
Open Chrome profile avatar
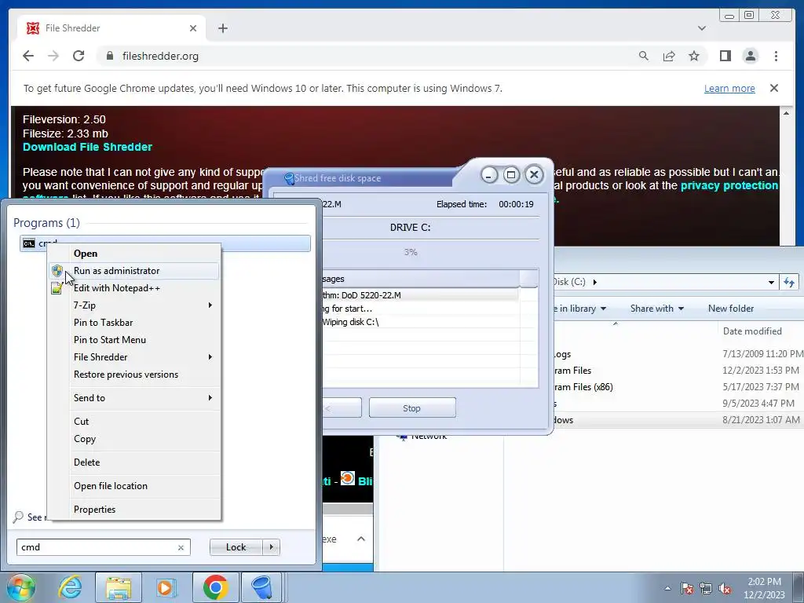[751, 56]
